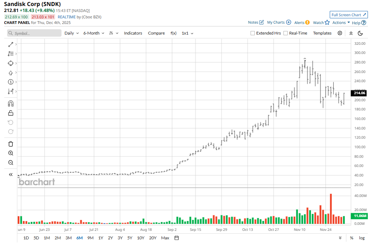Enable the Real-Time checkbox

286,33
